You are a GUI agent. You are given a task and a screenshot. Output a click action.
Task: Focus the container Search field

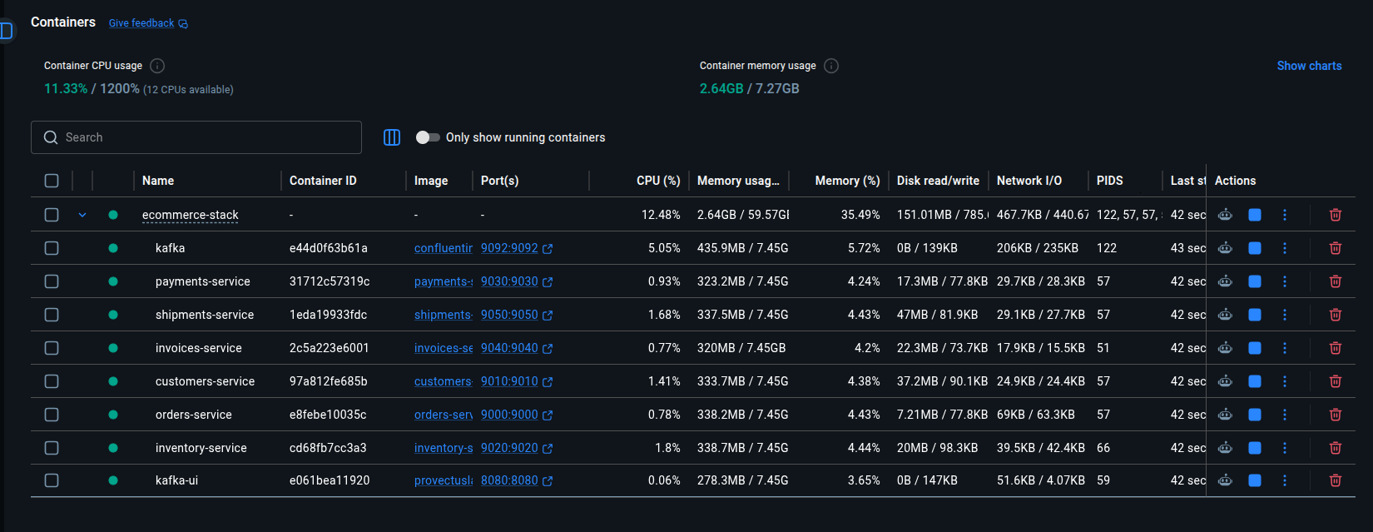196,137
